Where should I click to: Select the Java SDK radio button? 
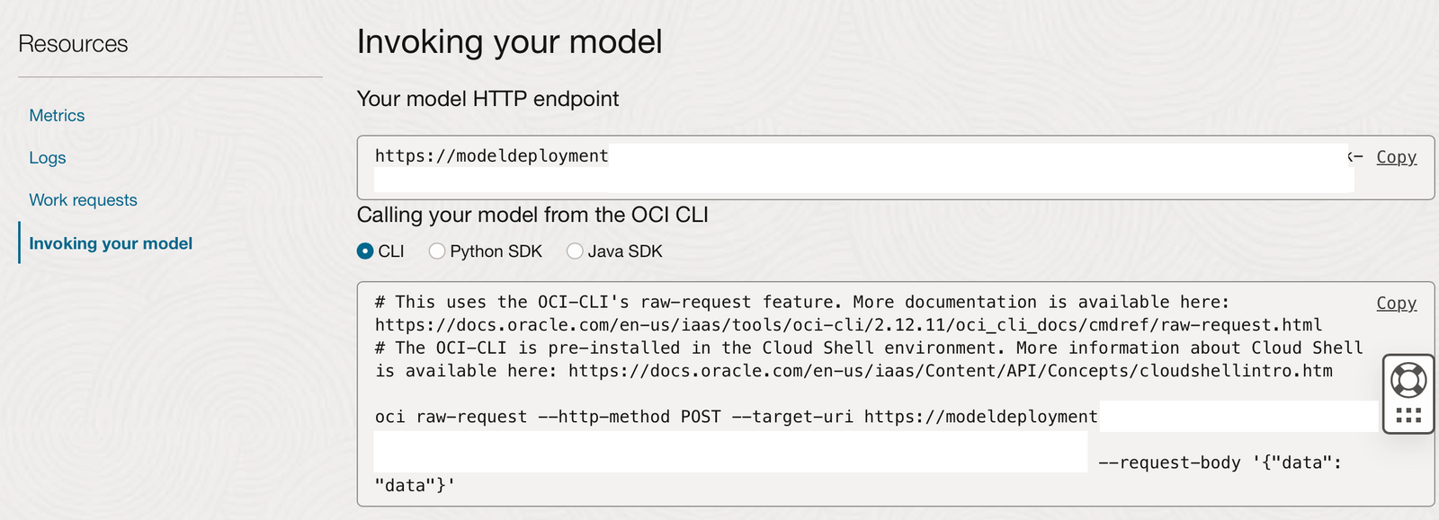(x=575, y=251)
